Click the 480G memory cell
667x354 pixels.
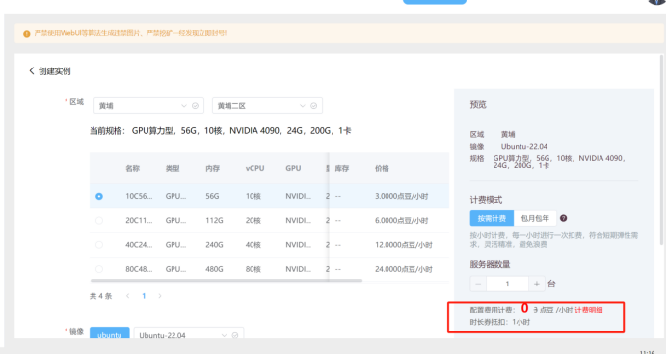click(x=214, y=269)
